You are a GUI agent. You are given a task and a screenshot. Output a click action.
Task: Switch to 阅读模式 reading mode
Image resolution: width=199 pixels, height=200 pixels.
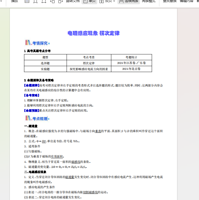tap(149, 1)
